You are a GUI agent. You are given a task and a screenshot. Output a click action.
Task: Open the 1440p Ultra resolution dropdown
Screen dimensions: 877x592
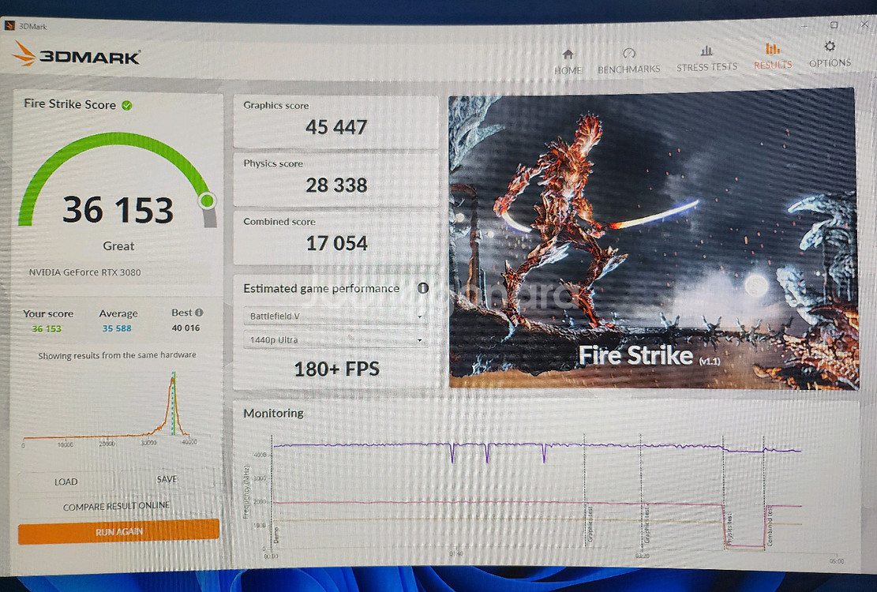point(335,339)
